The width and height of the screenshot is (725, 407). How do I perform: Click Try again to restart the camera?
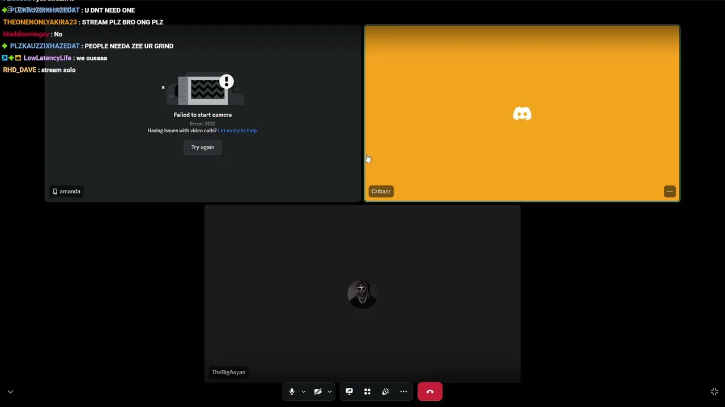[203, 147]
